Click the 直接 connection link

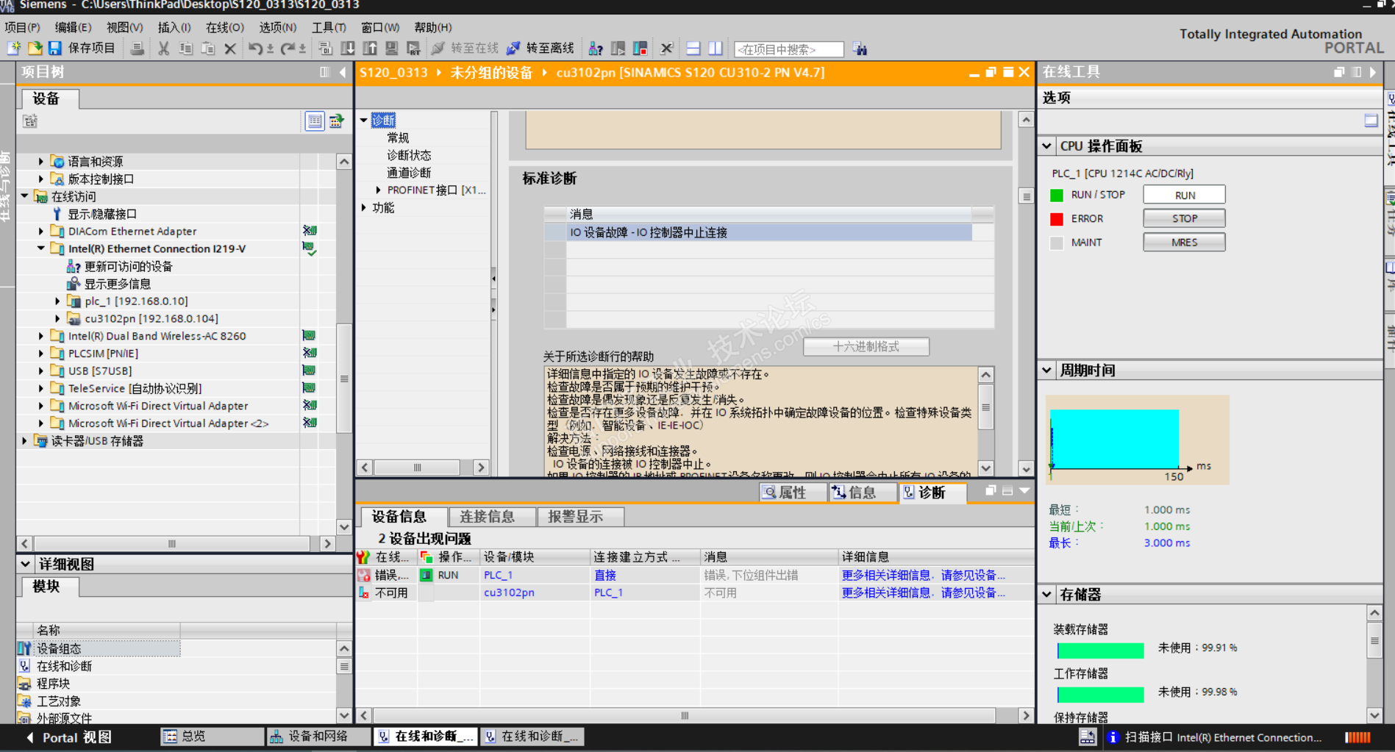point(604,575)
